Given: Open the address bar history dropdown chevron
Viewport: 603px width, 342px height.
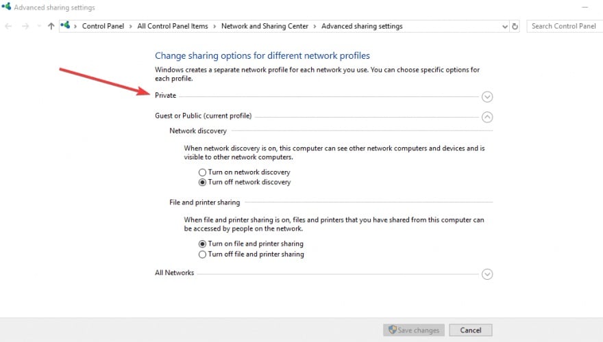Looking at the screenshot, I should click(504, 27).
